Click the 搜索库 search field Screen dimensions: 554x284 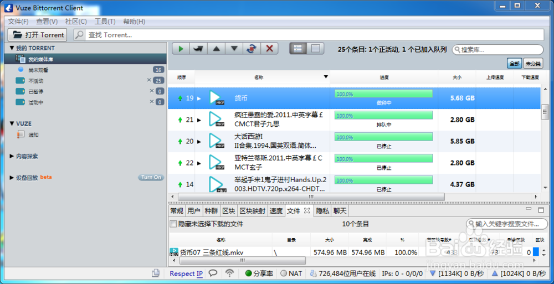(498, 49)
